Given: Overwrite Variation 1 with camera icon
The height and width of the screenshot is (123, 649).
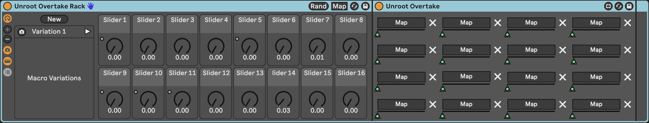Looking at the screenshot, I should 22,32.
